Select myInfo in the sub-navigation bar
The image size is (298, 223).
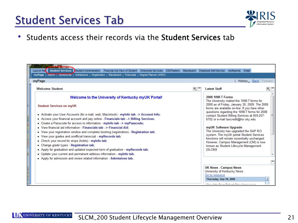coord(51,75)
